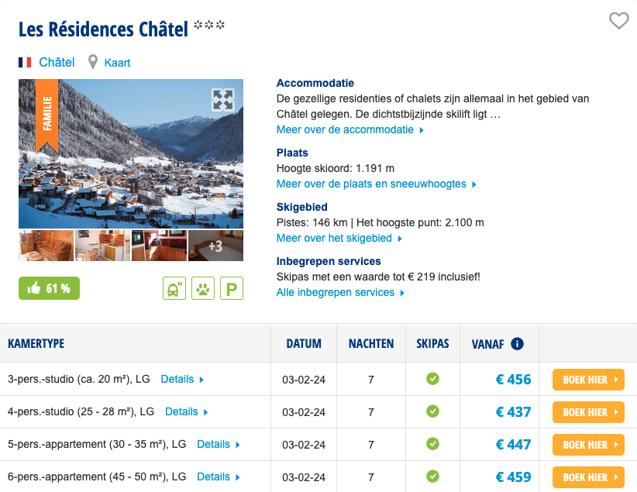Expand Details for the 4-pers.-studio
The image size is (637, 492).
tap(186, 412)
